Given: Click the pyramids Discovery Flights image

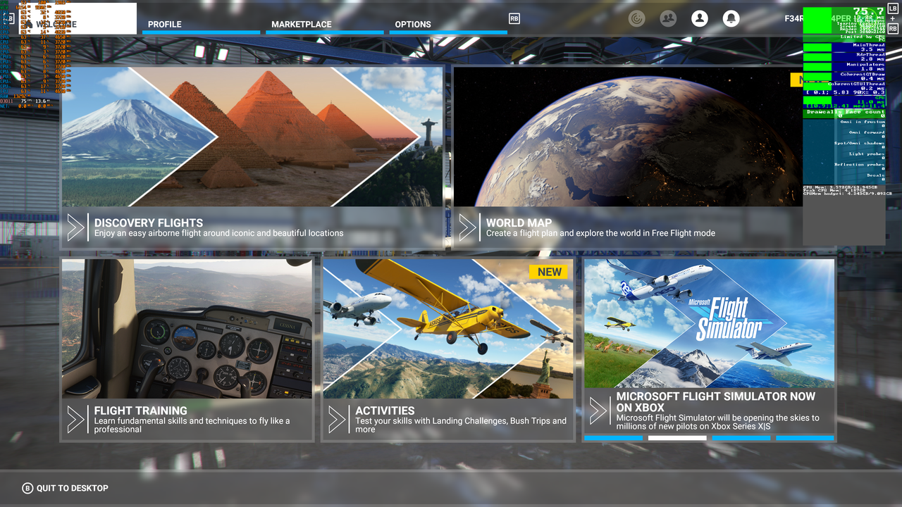Looking at the screenshot, I should (252, 137).
